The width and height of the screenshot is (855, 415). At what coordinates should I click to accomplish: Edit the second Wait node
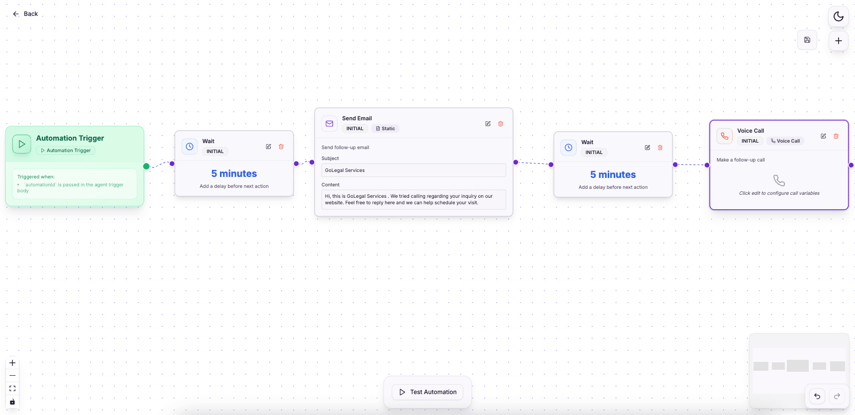647,148
